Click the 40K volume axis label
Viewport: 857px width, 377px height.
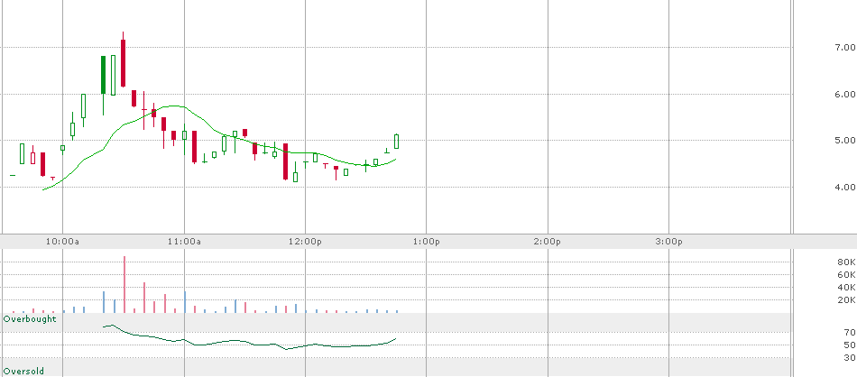pos(846,288)
